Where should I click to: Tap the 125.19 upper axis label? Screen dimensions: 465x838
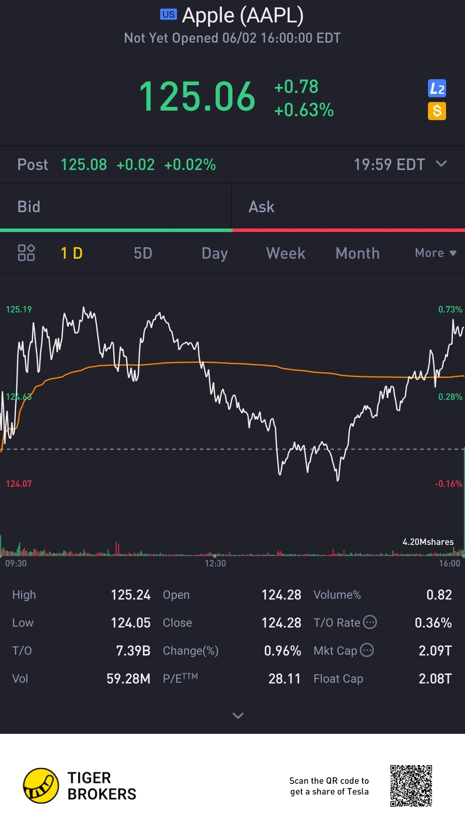point(19,309)
